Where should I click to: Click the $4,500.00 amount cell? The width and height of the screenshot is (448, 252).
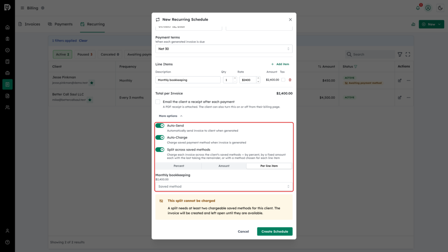pos(327,98)
